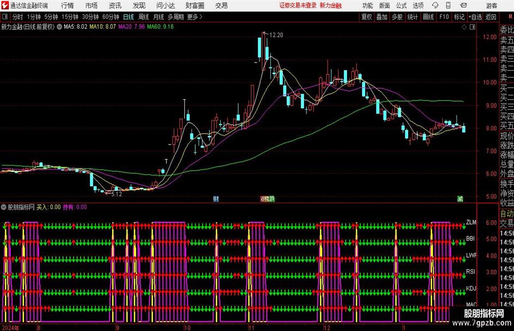Image resolution: width=514 pixels, height=331 pixels.
Task: Open the 画线 drawing tool button
Action: pyautogui.click(x=429, y=17)
